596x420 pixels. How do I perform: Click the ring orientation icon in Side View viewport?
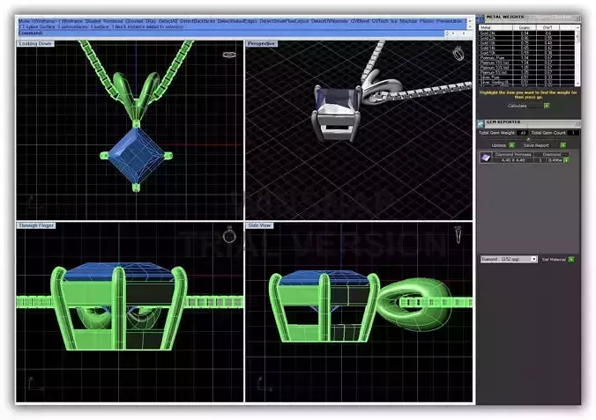pyautogui.click(x=458, y=235)
